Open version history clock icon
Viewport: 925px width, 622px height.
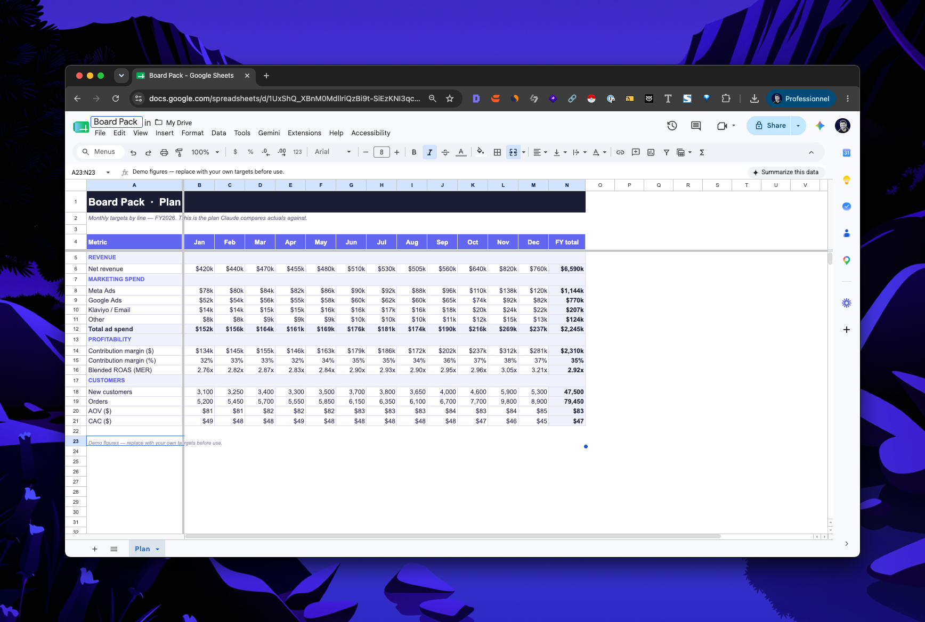pos(672,126)
